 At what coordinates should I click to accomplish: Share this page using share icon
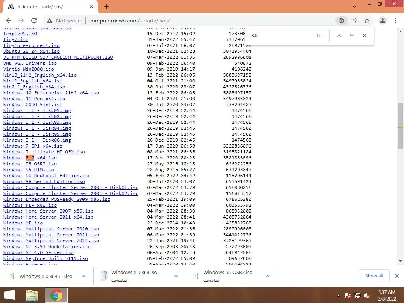point(354,21)
